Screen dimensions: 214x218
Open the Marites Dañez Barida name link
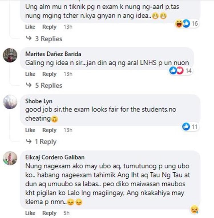click(53, 54)
